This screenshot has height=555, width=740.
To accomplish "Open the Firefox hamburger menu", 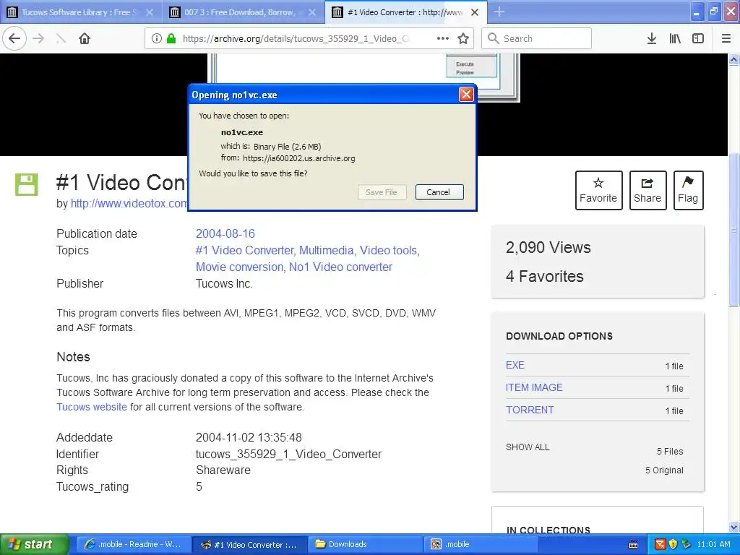I will click(x=726, y=39).
